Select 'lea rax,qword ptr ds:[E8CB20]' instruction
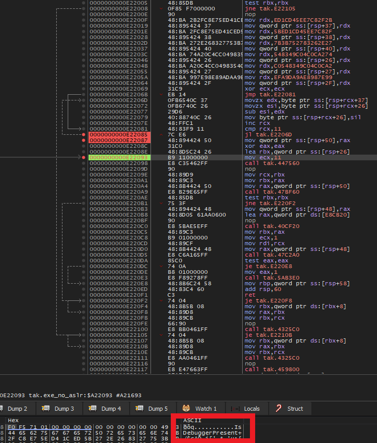Image resolution: width=377 pixels, height=443 pixels. point(297,214)
